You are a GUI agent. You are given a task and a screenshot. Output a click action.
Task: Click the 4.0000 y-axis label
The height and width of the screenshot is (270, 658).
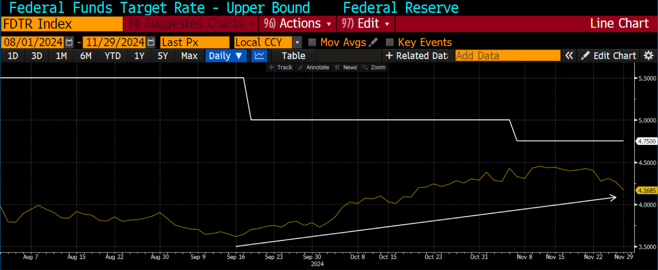coord(647,205)
